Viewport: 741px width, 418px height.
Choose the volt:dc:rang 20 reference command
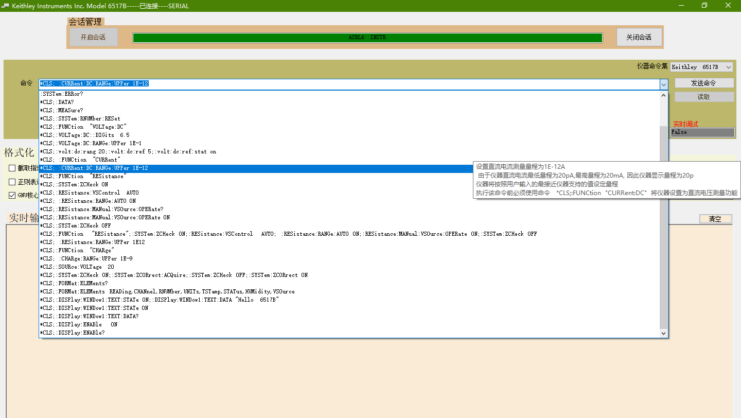pyautogui.click(x=349, y=151)
